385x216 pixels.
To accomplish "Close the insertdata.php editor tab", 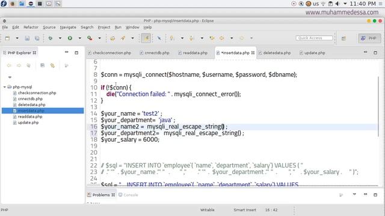I will [x=253, y=53].
